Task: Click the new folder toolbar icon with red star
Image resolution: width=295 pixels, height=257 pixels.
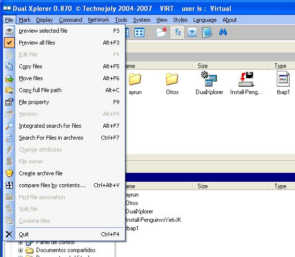Action: (x=162, y=32)
